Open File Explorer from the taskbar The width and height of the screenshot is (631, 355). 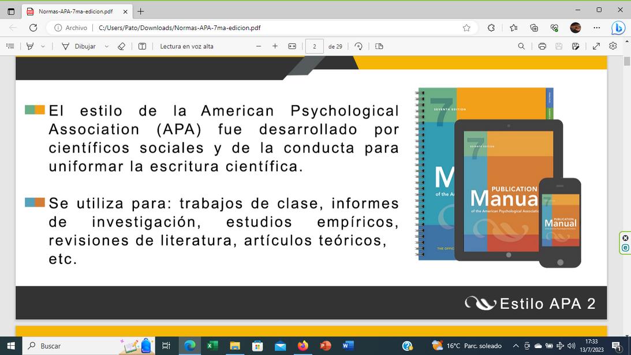(234, 346)
